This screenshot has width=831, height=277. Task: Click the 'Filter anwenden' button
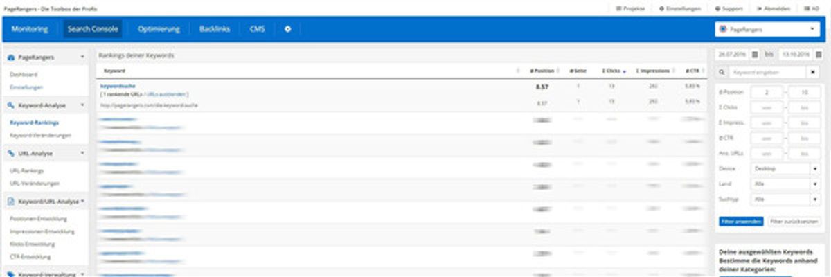741,222
